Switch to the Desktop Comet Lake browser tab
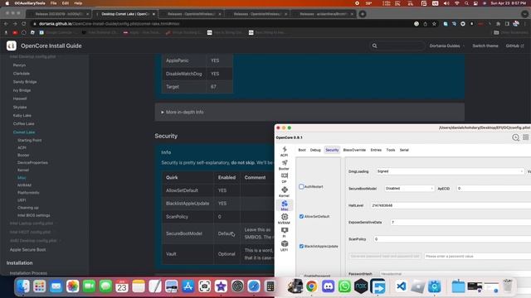This screenshot has height=298, width=531. tap(125, 14)
